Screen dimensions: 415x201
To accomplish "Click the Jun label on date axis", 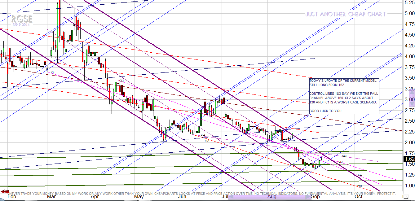I will [x=182, y=196].
